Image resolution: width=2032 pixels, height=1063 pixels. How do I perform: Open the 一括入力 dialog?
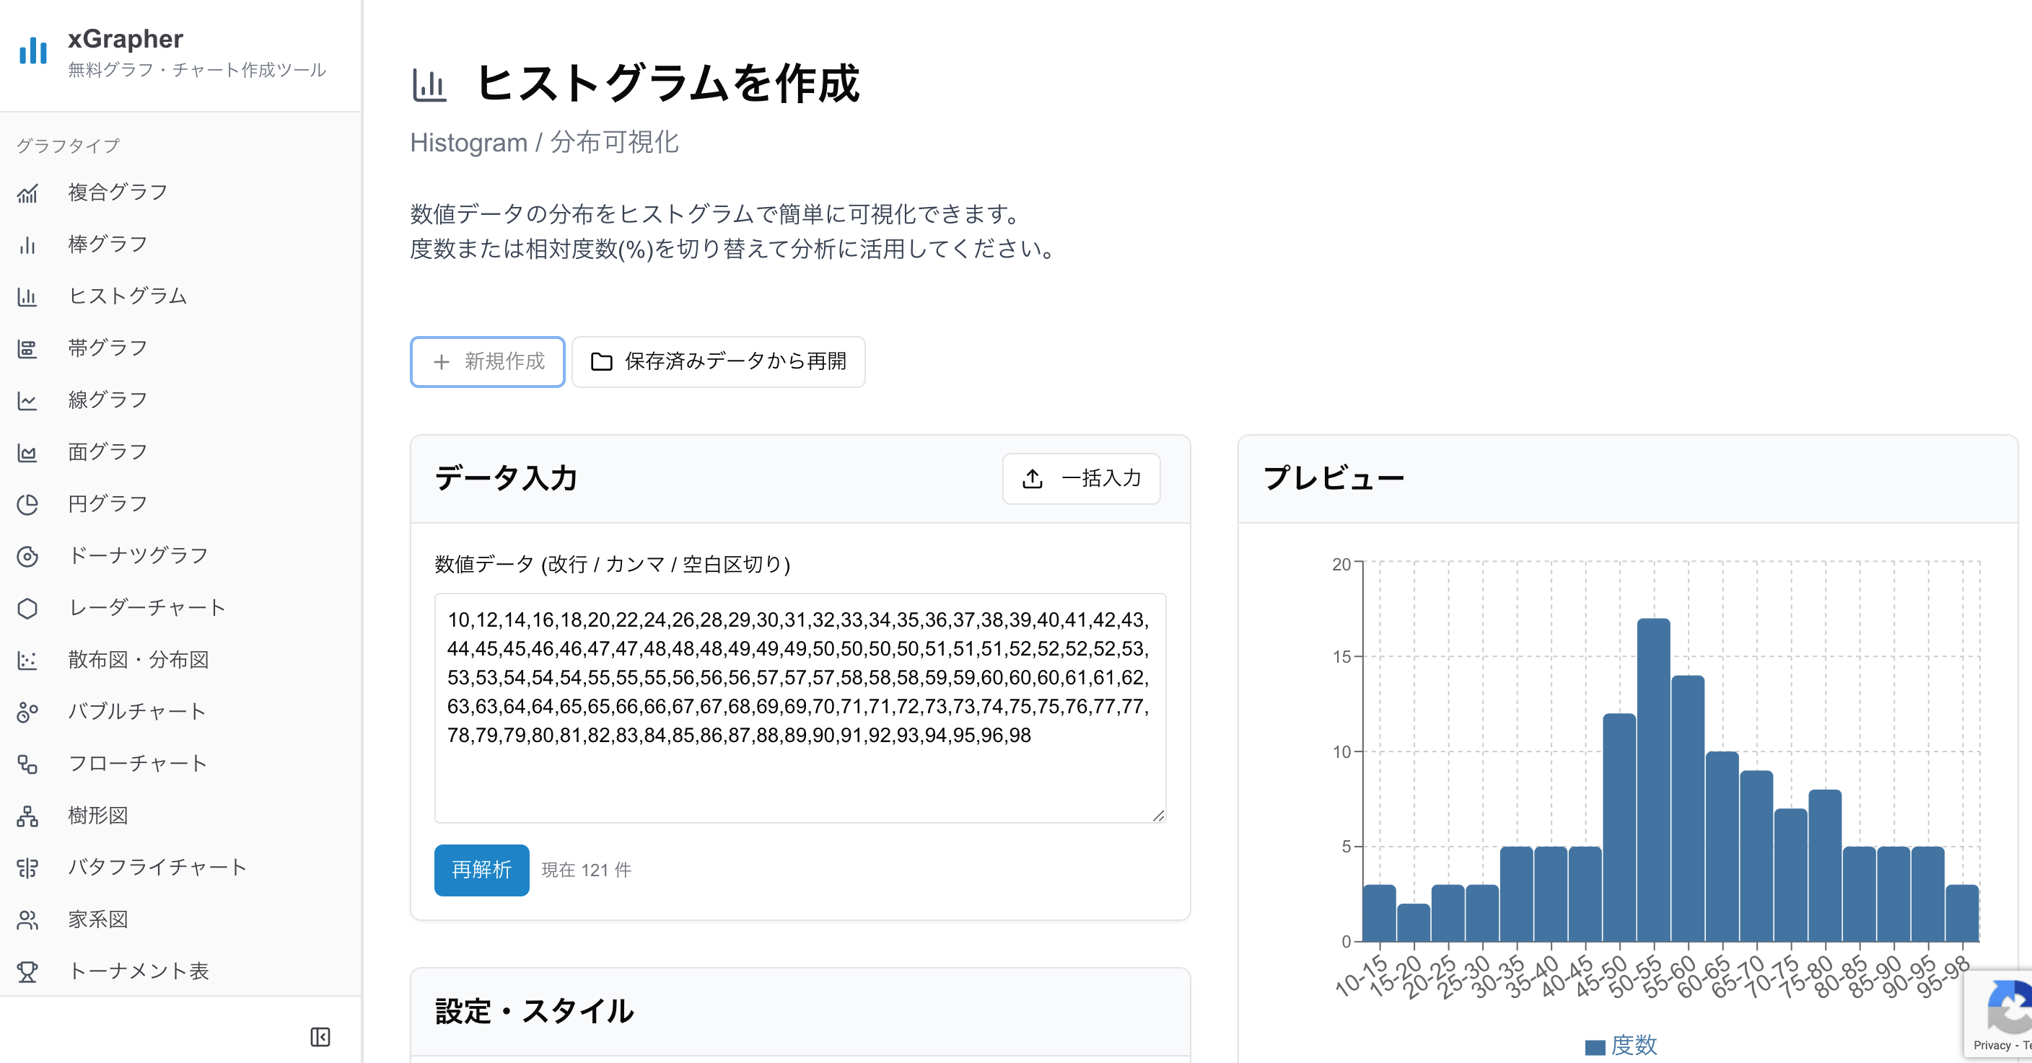pyautogui.click(x=1082, y=479)
